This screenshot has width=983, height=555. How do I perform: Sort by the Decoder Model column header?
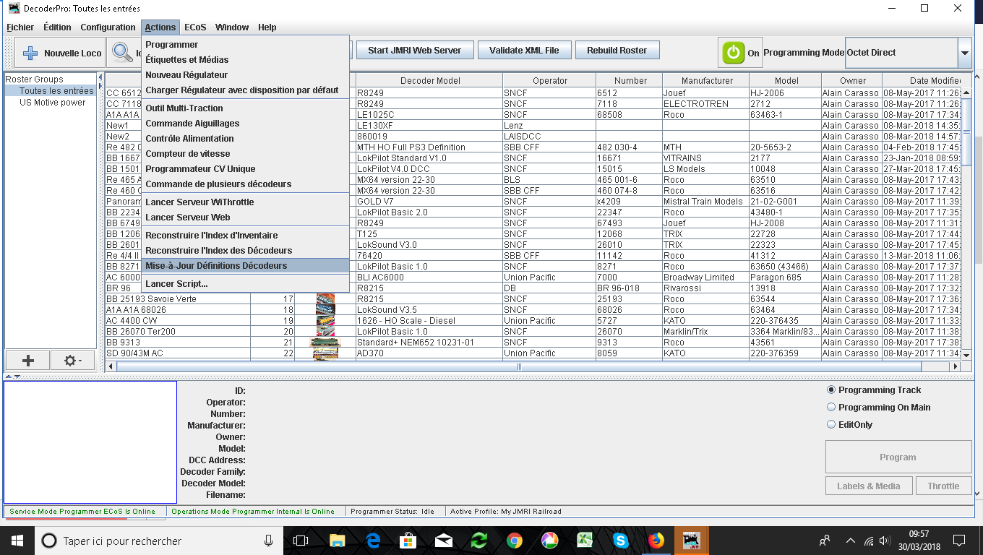pyautogui.click(x=429, y=81)
